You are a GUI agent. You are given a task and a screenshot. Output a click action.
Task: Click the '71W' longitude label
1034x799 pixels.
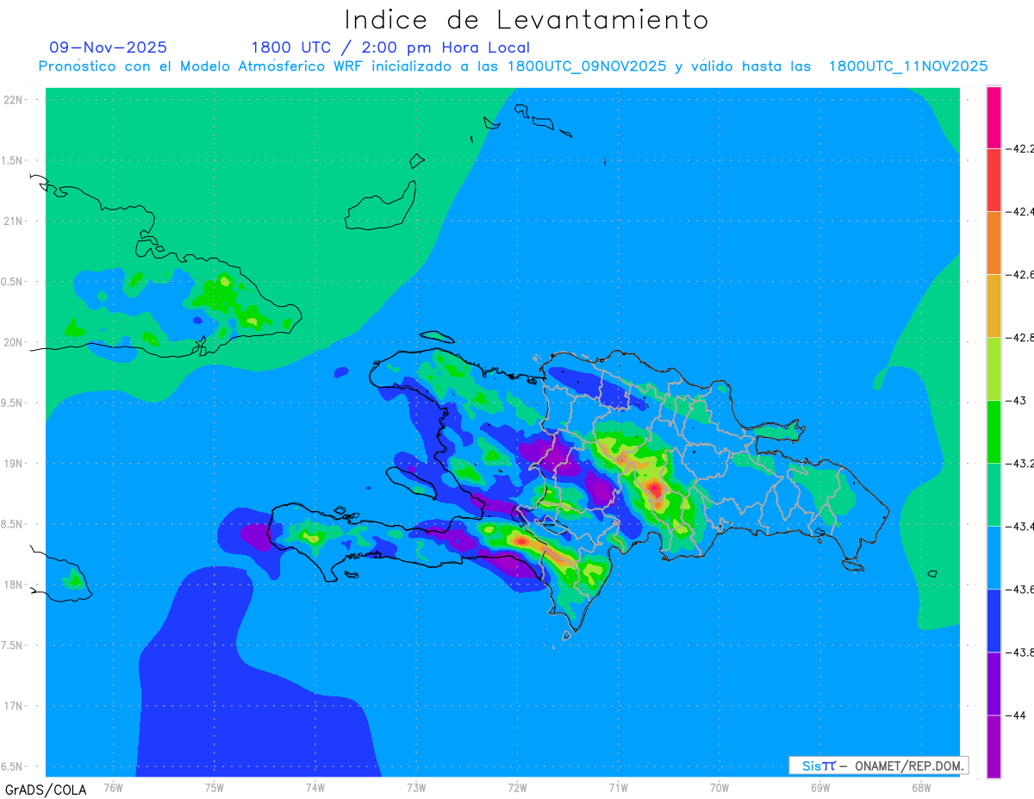coord(618,788)
